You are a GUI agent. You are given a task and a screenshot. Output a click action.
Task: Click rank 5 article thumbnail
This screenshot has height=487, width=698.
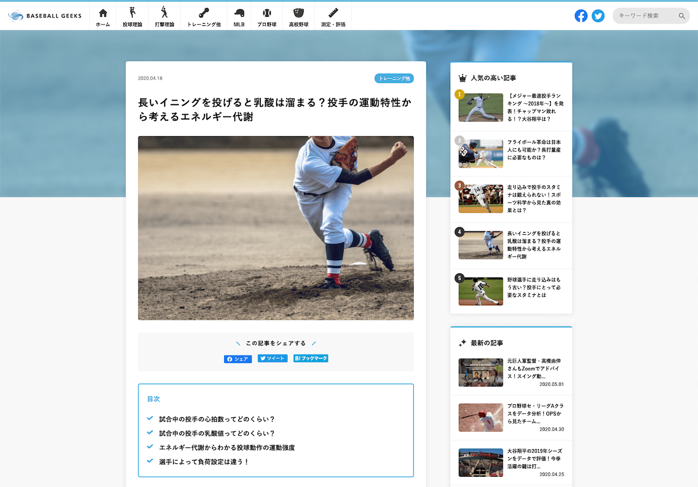[x=481, y=292]
